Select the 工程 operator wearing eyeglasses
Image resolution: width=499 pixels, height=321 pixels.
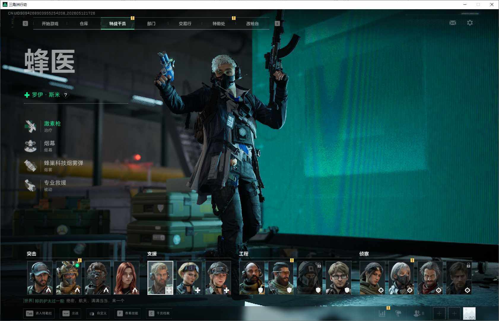(338, 278)
